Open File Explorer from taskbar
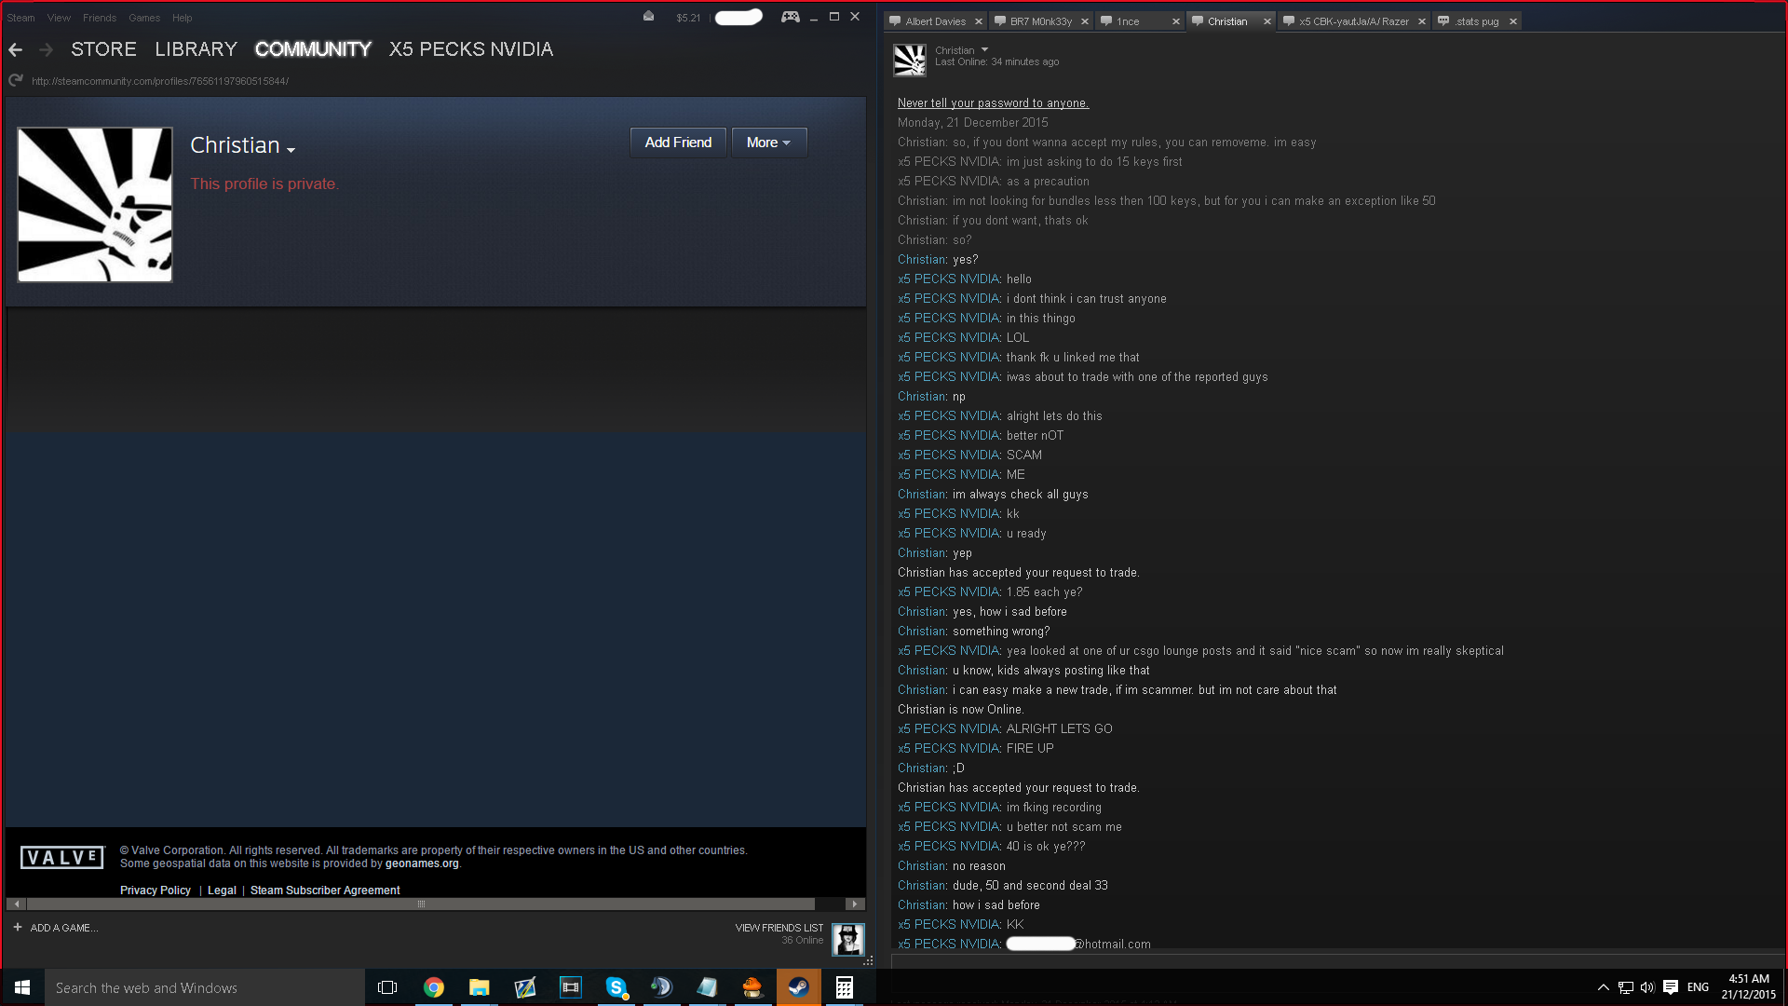 [479, 987]
